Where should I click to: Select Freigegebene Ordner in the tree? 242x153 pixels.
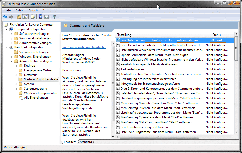38,70
